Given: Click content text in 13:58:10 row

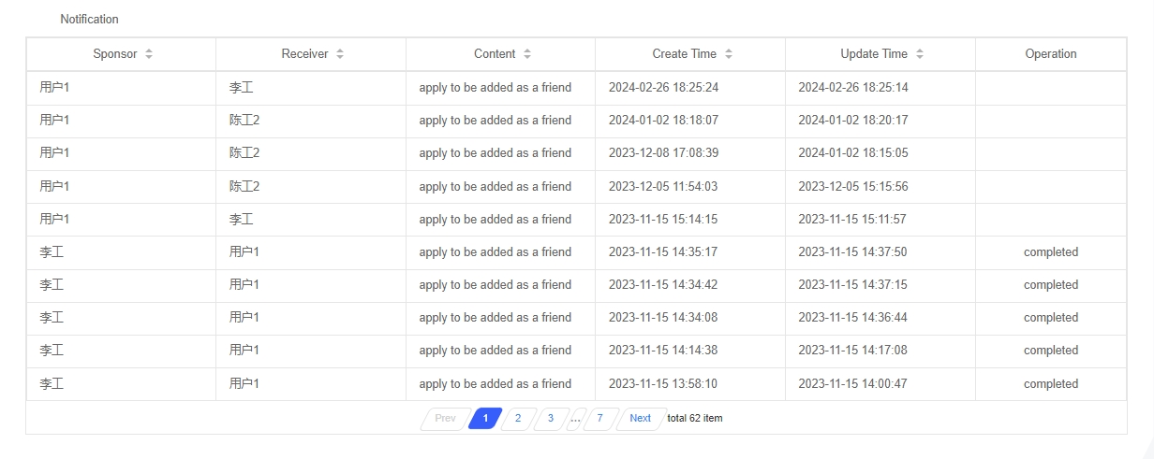Looking at the screenshot, I should pos(495,384).
